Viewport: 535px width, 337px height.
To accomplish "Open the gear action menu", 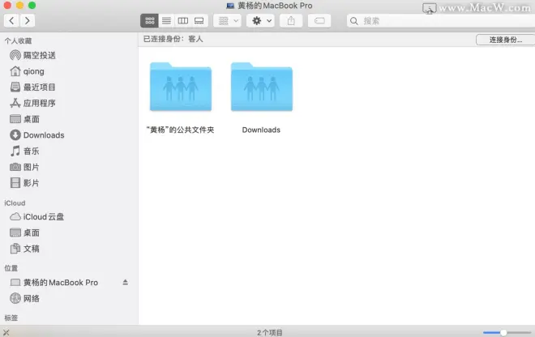I will pyautogui.click(x=261, y=21).
